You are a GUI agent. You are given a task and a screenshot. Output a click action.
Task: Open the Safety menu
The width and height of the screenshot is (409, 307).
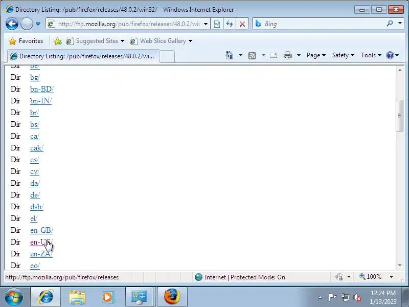(343, 55)
